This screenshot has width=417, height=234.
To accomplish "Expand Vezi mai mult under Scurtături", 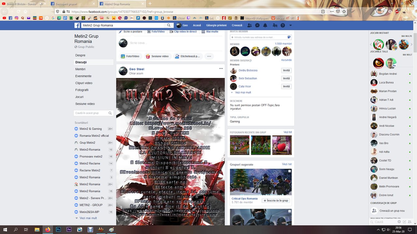I will tap(88, 218).
